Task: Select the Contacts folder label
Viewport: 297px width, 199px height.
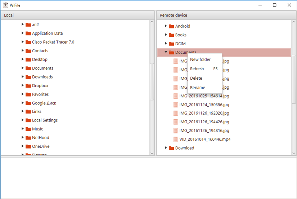Action: pos(40,51)
